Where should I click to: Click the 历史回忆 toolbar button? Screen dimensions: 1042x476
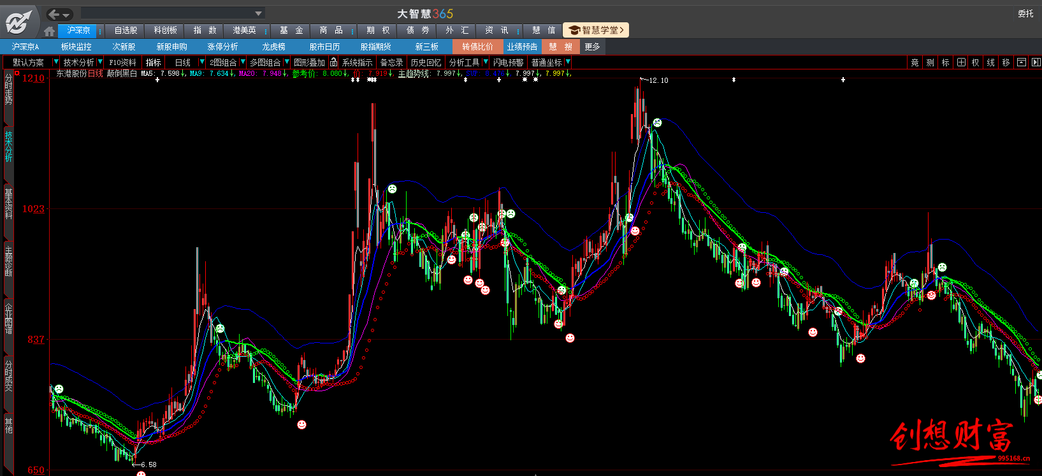click(426, 62)
